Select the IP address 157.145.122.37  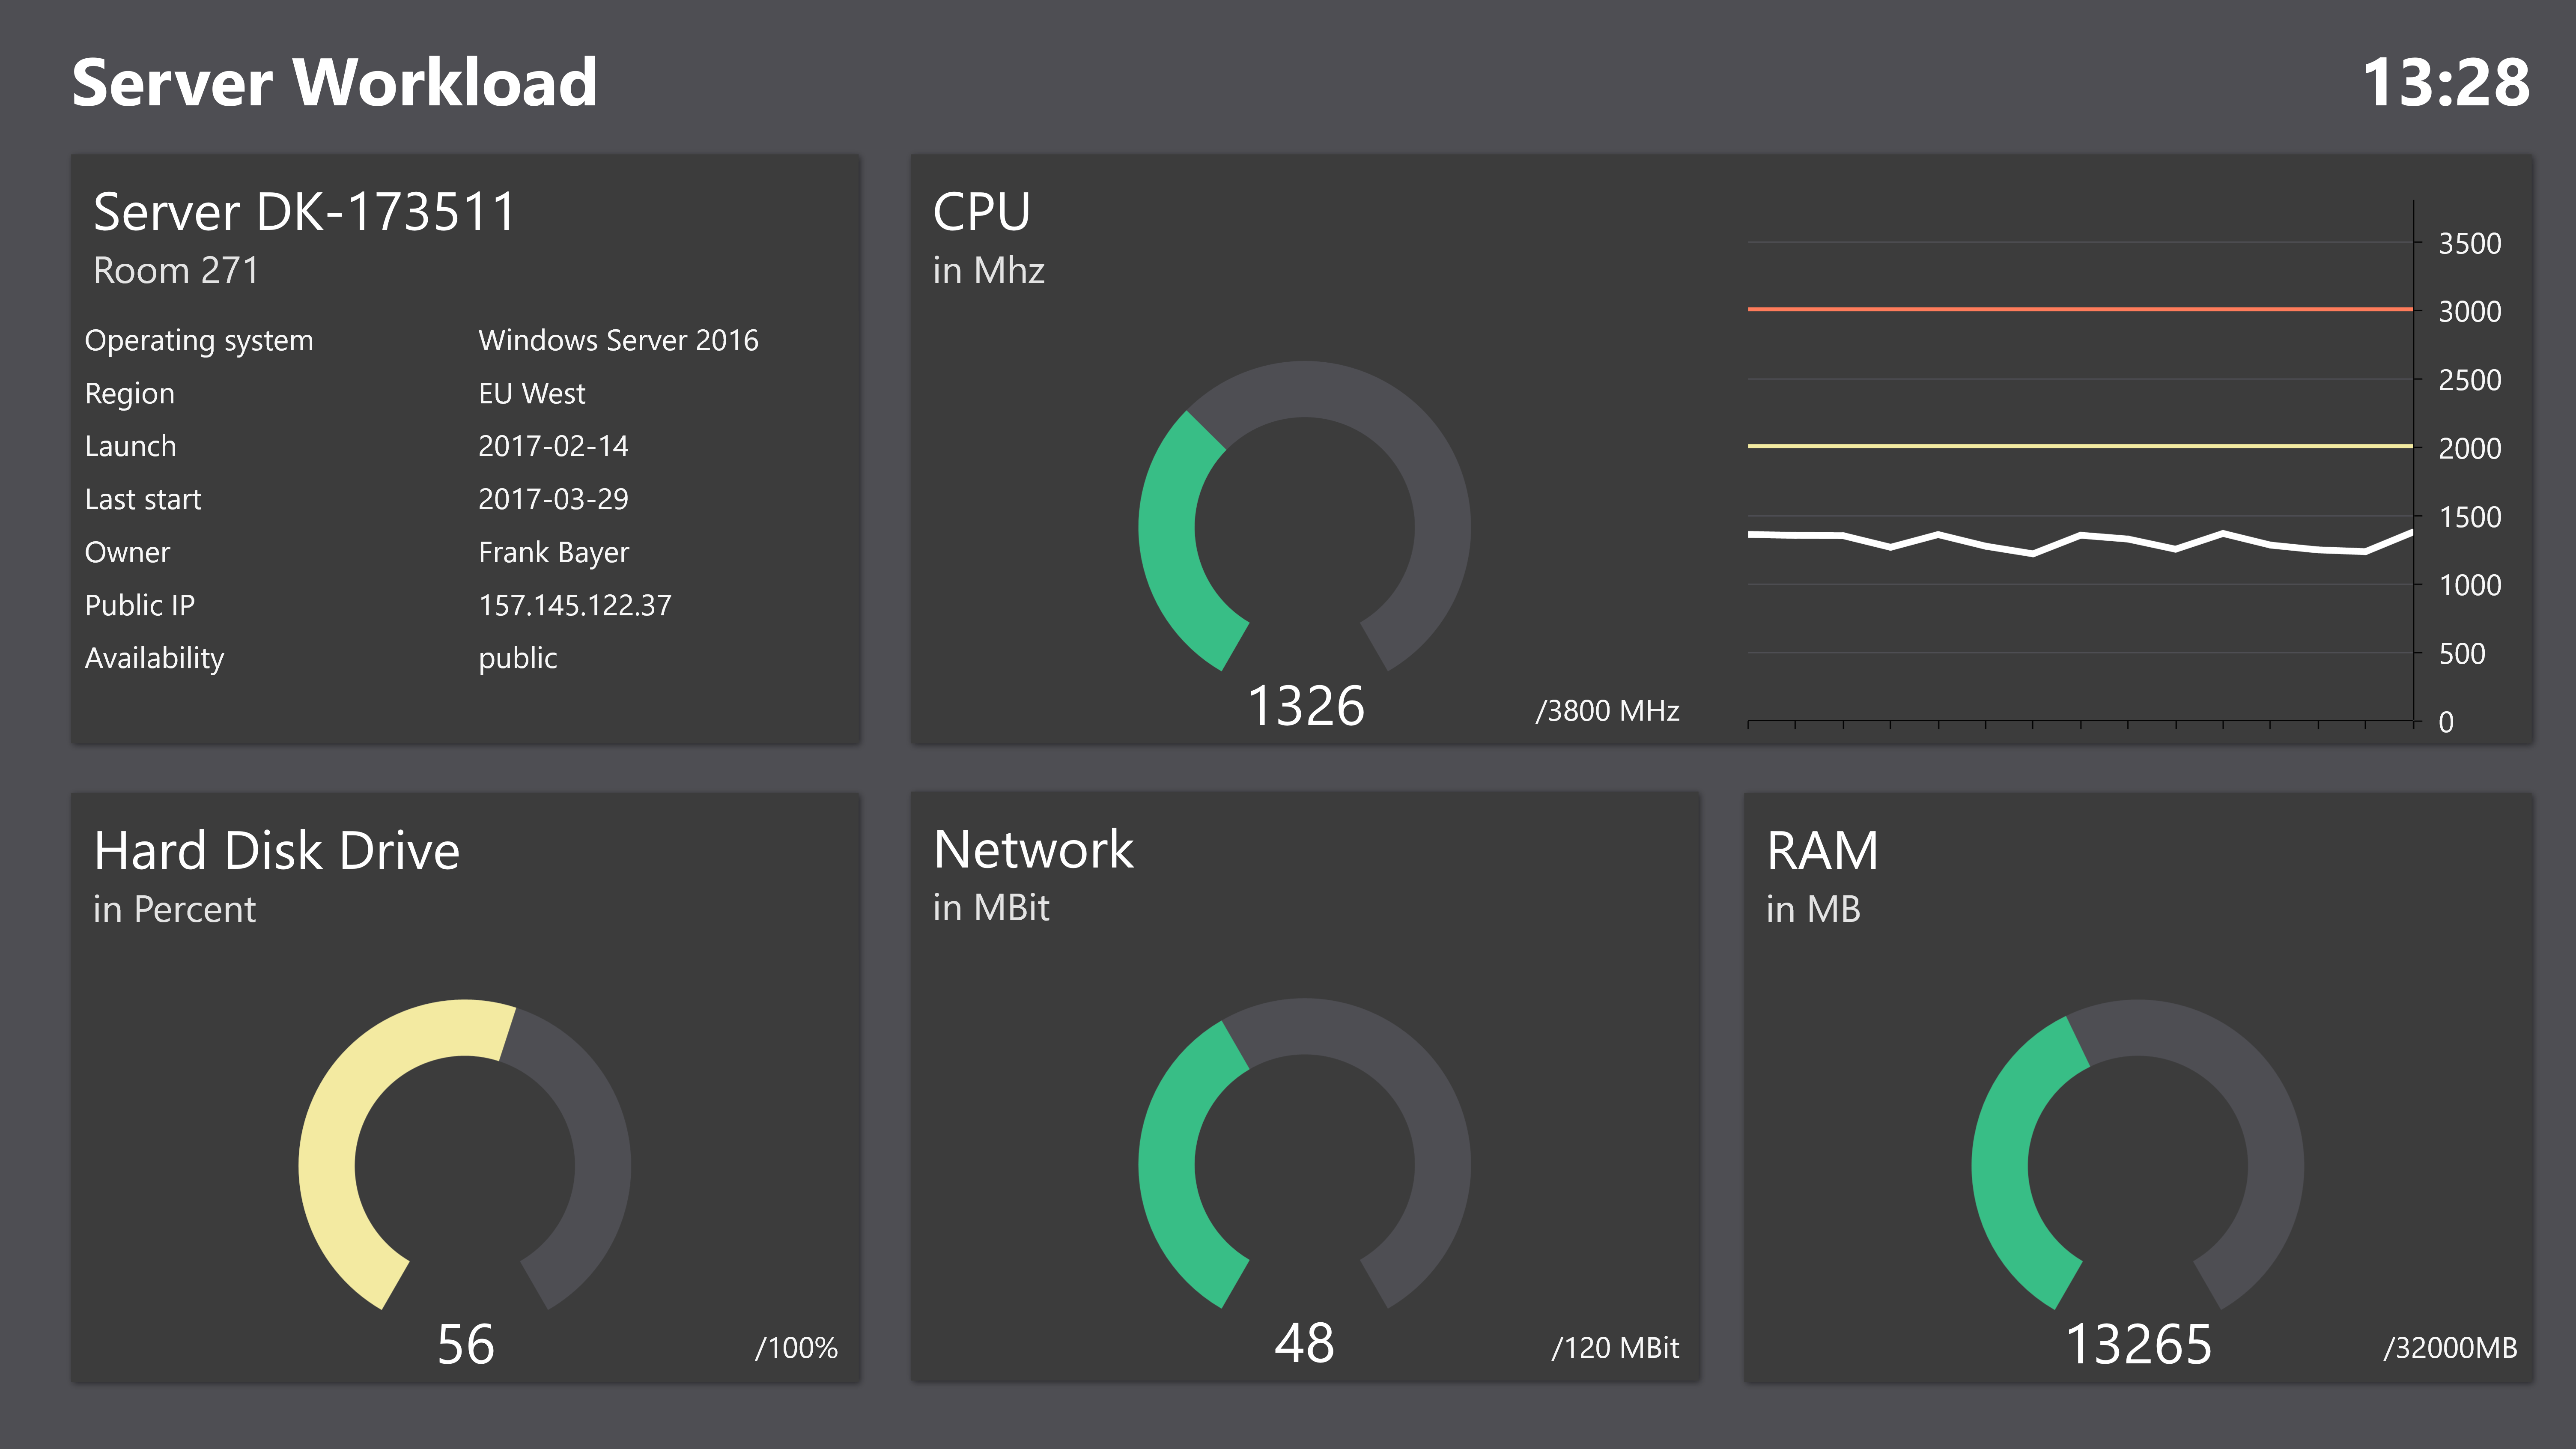click(x=575, y=605)
